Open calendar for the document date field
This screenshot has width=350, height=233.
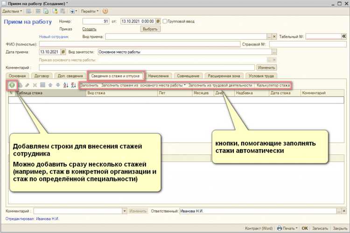[158, 21]
